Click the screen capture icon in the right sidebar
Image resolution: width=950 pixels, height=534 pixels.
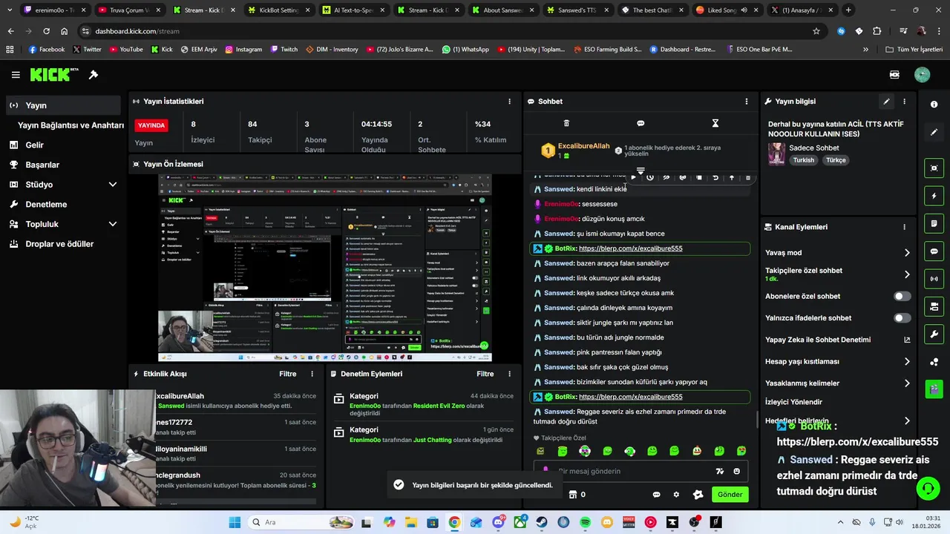point(934,168)
